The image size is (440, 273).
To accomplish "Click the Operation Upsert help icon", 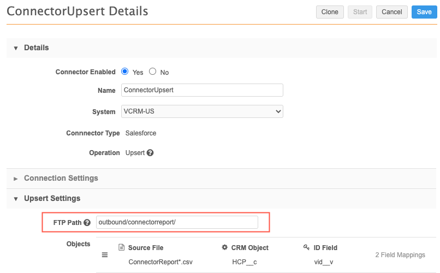I will tap(150, 153).
